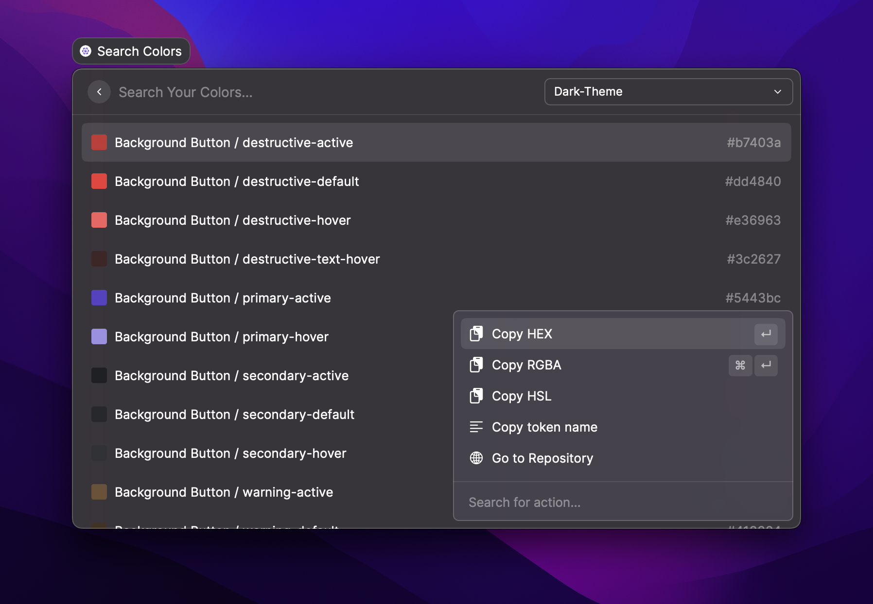This screenshot has height=604, width=873.
Task: Click the Copy HSL clipboard icon
Action: pyautogui.click(x=476, y=396)
